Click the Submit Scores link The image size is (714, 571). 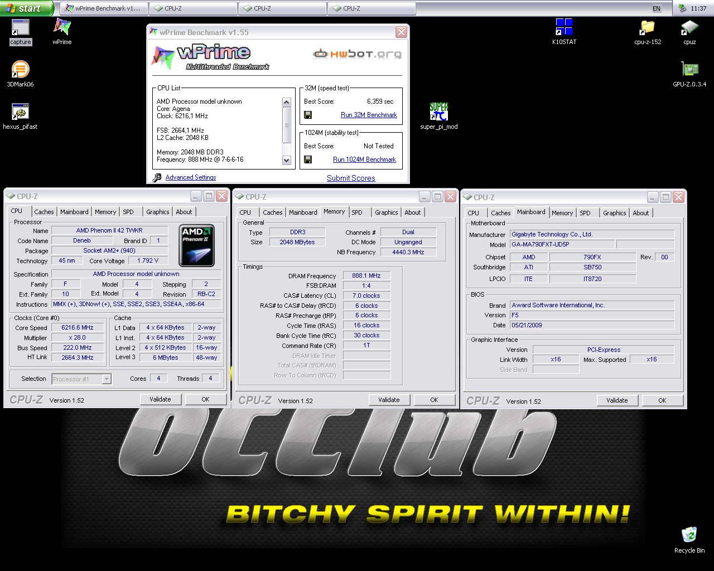pos(351,178)
